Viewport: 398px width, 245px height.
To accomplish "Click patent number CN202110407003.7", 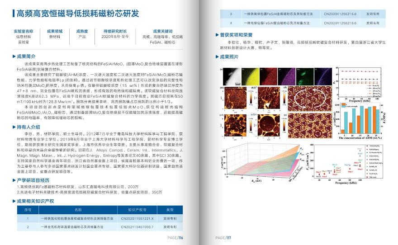I will 137,227.
